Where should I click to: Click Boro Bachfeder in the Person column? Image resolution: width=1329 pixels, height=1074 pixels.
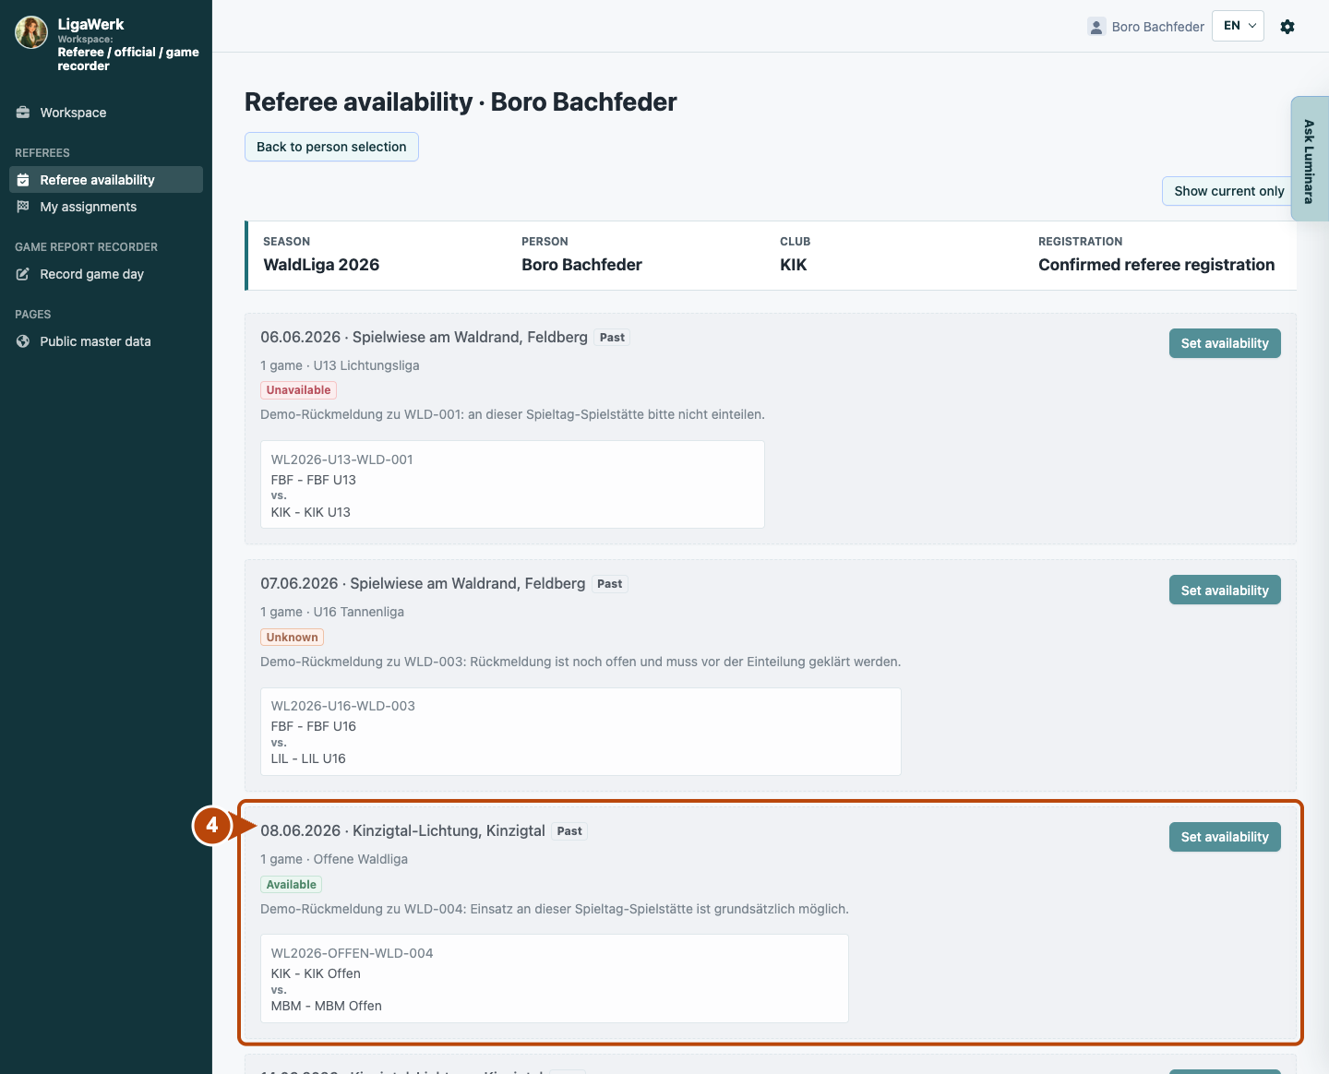point(581,265)
